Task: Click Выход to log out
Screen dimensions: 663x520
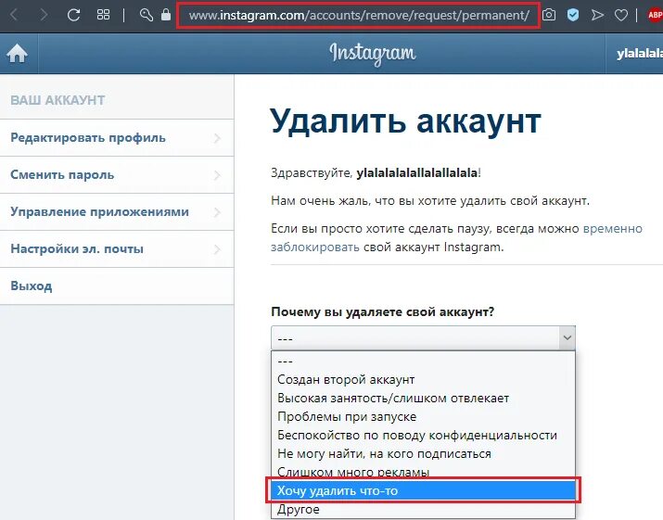Action: (x=117, y=285)
